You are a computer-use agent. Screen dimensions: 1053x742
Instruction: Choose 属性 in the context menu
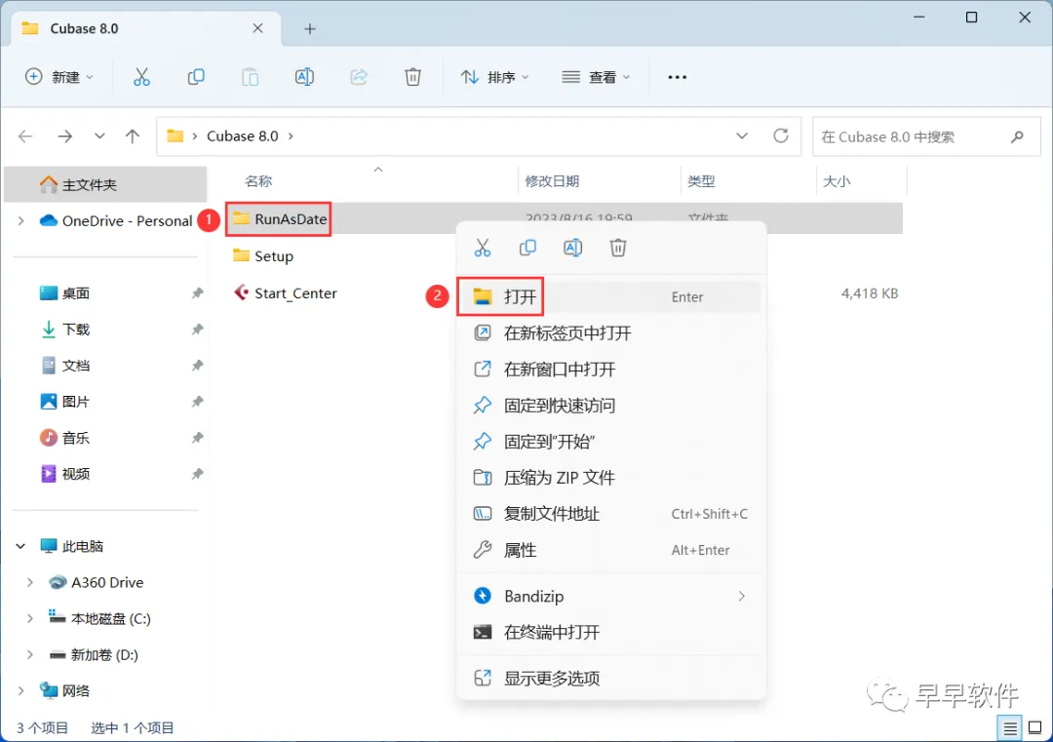[610, 551]
